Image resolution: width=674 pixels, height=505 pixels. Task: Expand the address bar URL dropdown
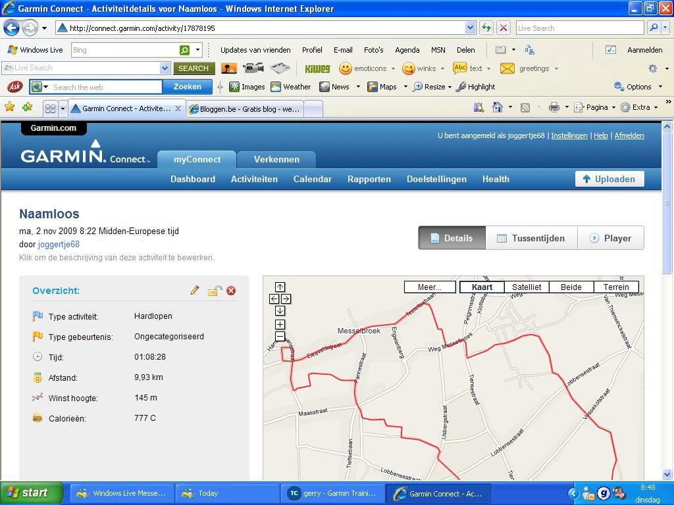(470, 28)
